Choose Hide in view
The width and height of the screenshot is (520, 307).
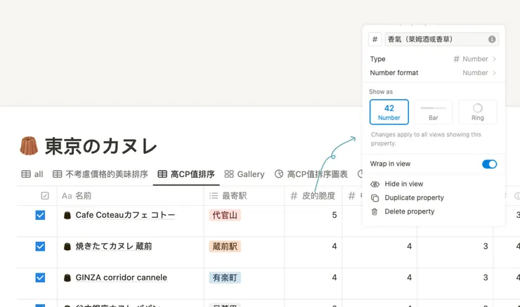coord(433,184)
